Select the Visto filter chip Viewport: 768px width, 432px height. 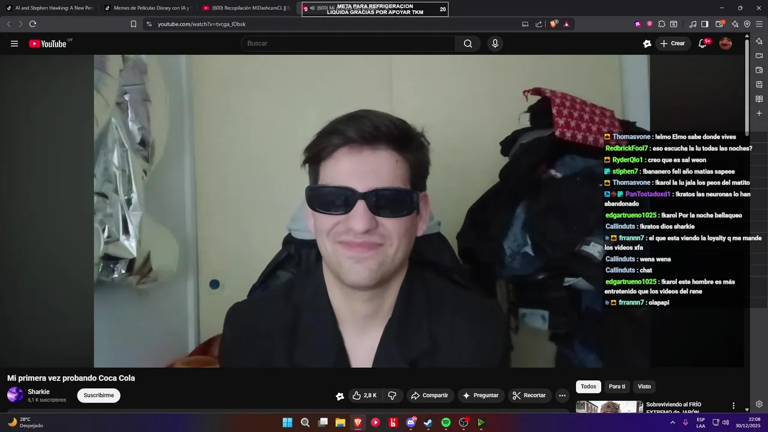point(644,386)
